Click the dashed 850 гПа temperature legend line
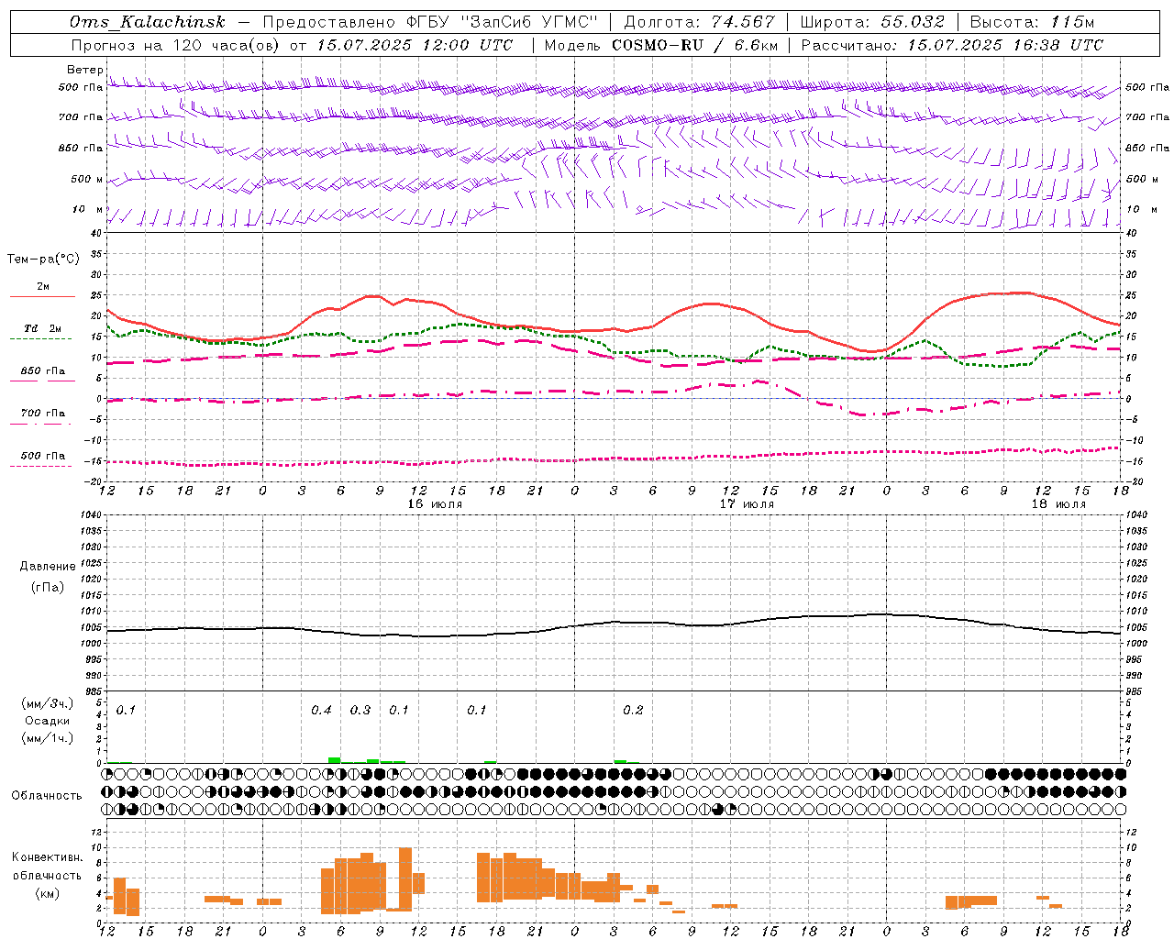The width and height of the screenshot is (1174, 939). coord(41,381)
